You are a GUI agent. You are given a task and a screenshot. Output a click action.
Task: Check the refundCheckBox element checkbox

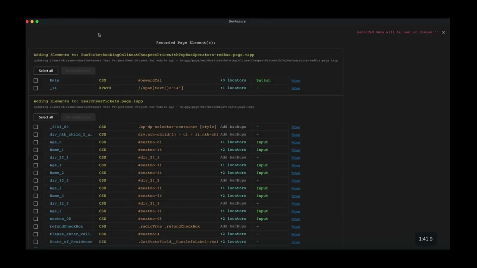[36, 226]
